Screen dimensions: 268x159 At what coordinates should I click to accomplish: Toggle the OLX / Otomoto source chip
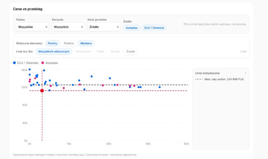[154, 28]
